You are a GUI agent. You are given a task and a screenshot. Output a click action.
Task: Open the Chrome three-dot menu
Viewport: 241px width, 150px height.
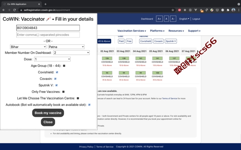tap(239, 10)
